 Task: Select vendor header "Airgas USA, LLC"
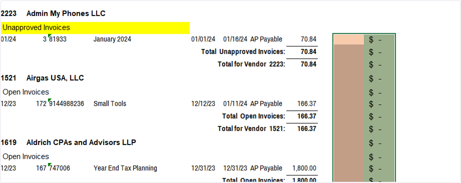coord(55,78)
